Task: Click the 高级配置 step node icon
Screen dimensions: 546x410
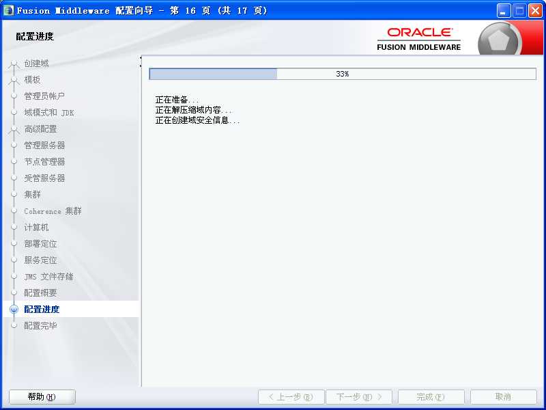Action: pyautogui.click(x=14, y=129)
